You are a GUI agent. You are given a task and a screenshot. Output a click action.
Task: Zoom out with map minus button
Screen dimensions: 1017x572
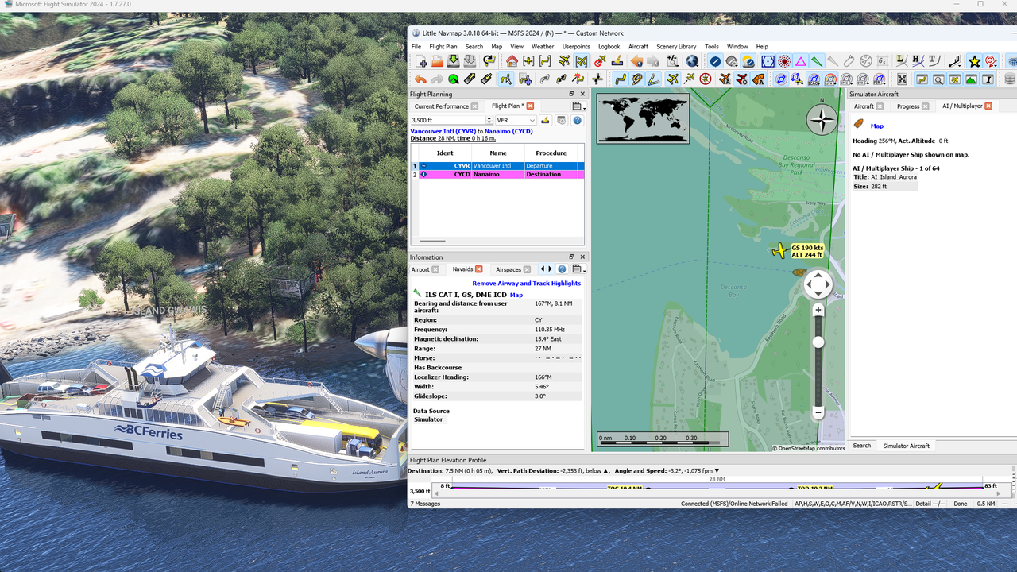point(818,412)
